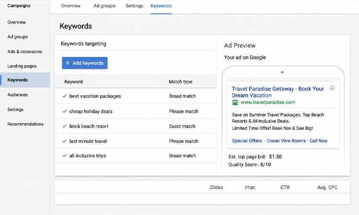The width and height of the screenshot is (359, 215).
Task: Click the info icon in the ad preview
Action: [332, 88]
